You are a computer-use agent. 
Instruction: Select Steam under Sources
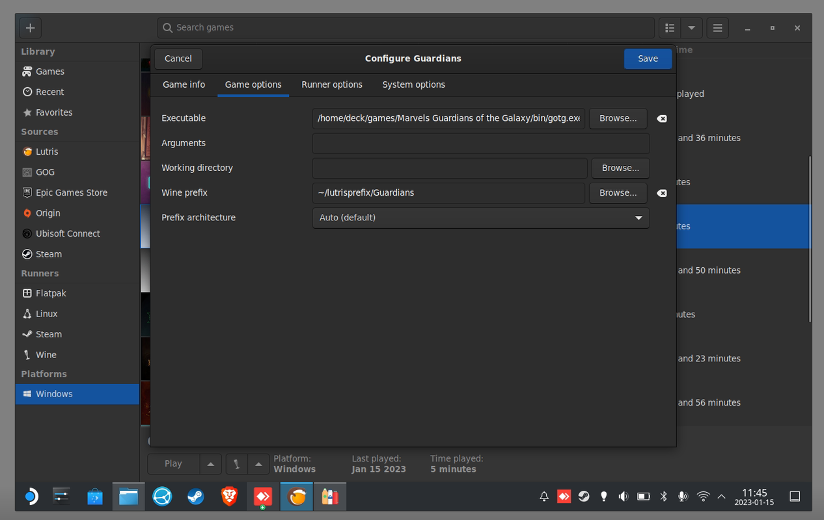click(x=77, y=254)
